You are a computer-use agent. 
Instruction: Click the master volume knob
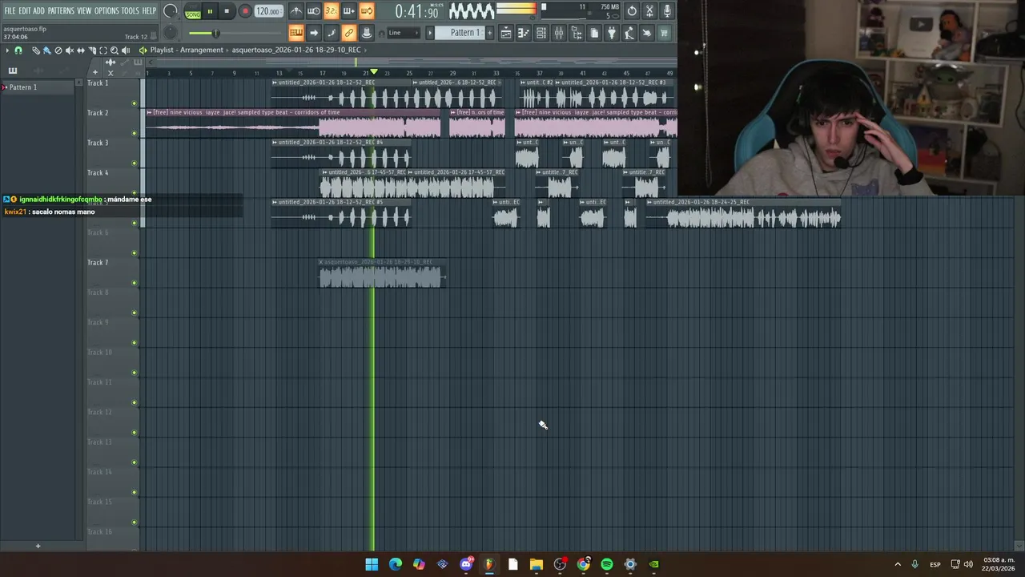[171, 10]
